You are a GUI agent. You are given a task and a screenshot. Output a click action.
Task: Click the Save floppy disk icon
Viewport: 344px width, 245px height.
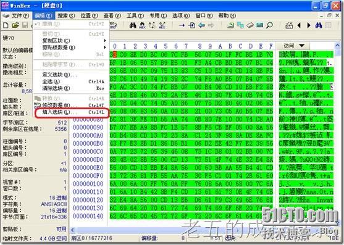tap(25, 25)
